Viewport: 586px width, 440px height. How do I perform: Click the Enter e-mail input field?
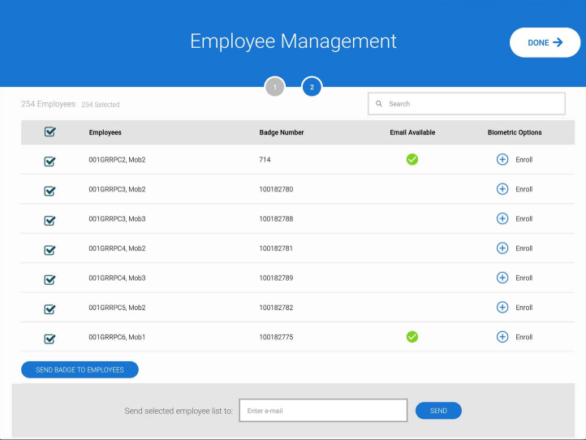click(323, 411)
